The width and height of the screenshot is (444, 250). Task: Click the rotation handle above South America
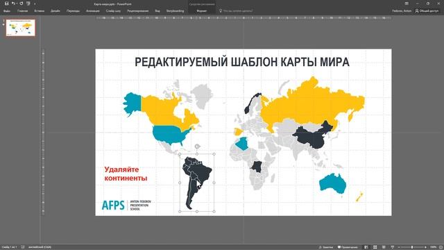pyautogui.click(x=197, y=147)
